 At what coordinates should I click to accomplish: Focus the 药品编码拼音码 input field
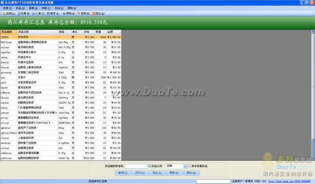pyautogui.click(x=136, y=166)
